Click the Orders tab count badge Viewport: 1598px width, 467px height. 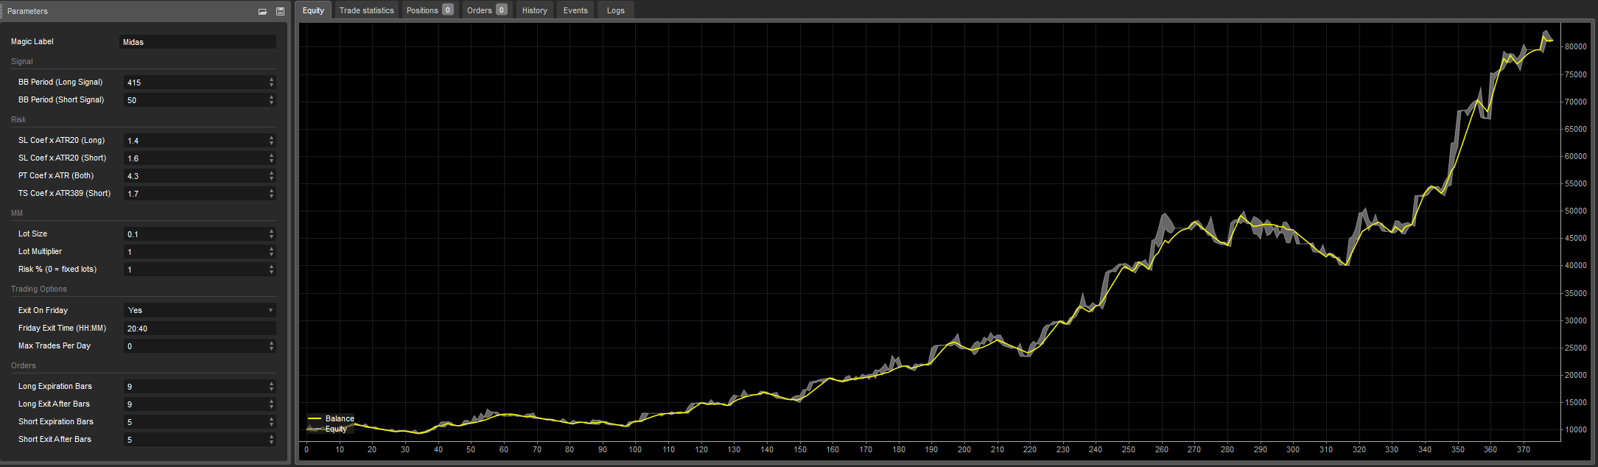[501, 10]
